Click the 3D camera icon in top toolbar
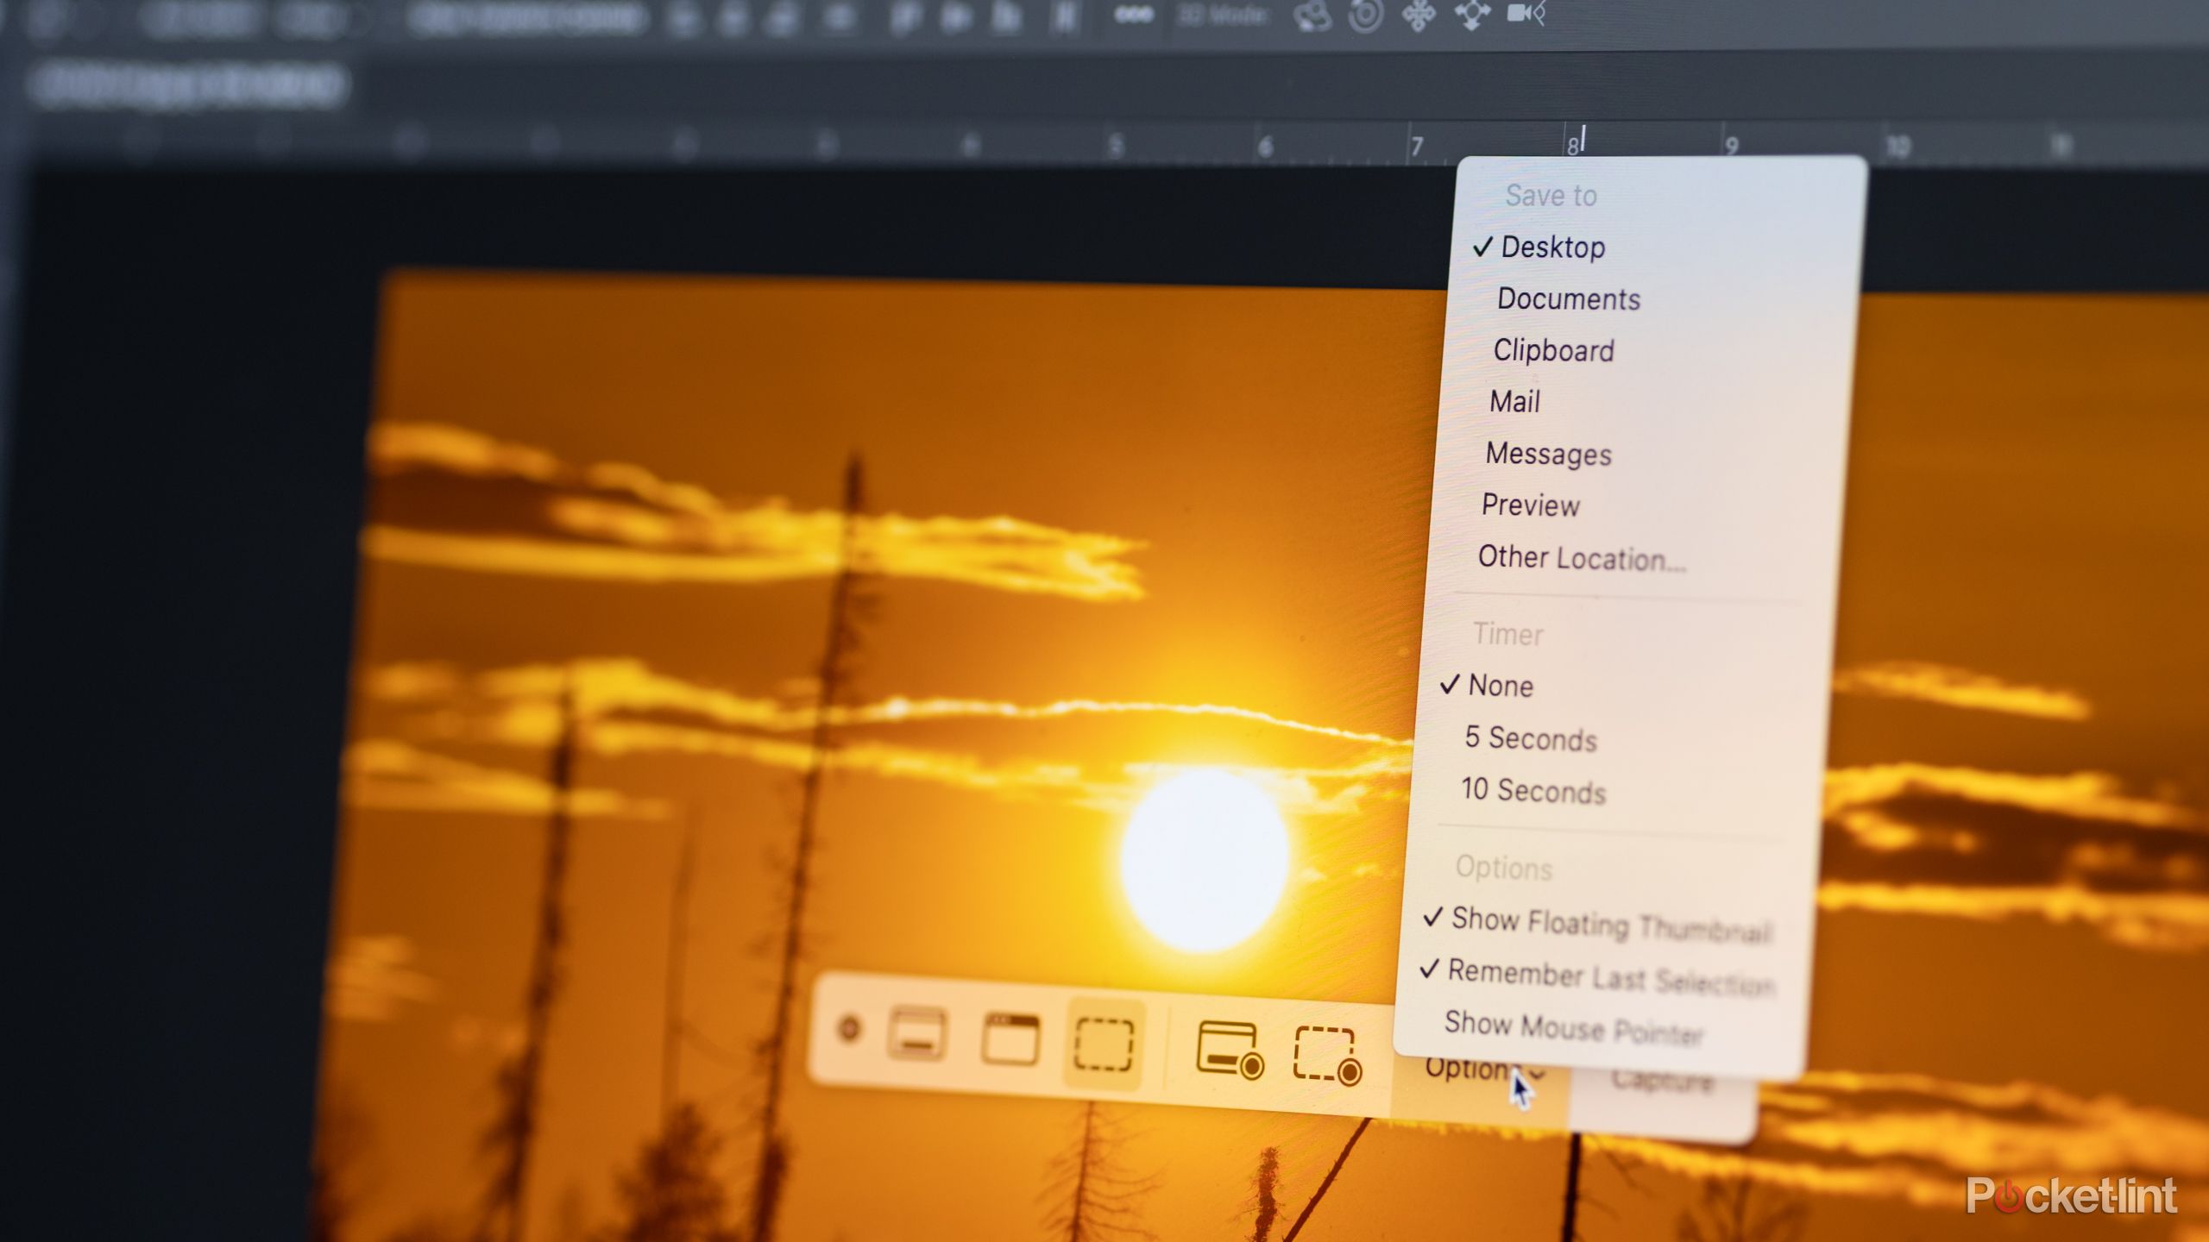 click(1526, 14)
